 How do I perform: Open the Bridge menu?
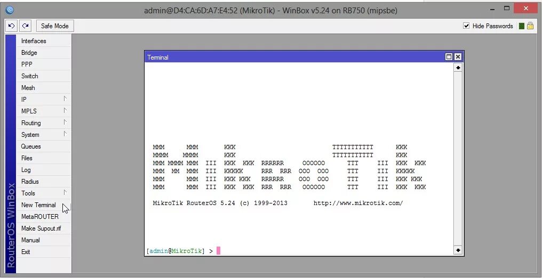pos(44,53)
